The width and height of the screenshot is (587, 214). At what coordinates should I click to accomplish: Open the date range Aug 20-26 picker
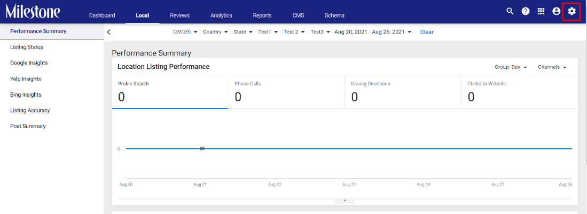373,32
